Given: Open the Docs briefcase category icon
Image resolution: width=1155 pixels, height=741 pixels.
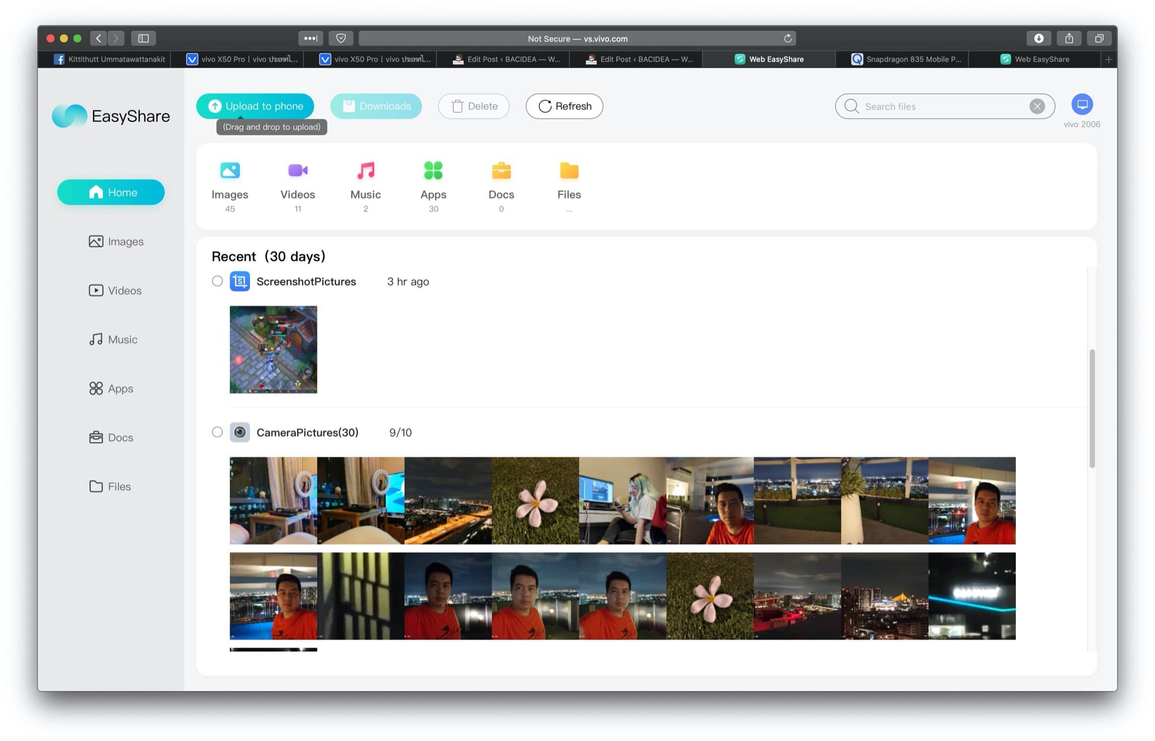Looking at the screenshot, I should 501,170.
